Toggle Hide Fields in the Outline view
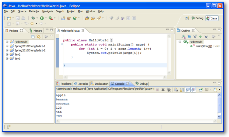This screenshot has height=137, width=229. pos(189,37)
